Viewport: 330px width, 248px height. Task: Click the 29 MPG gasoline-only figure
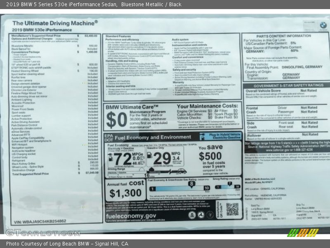pos(162,159)
